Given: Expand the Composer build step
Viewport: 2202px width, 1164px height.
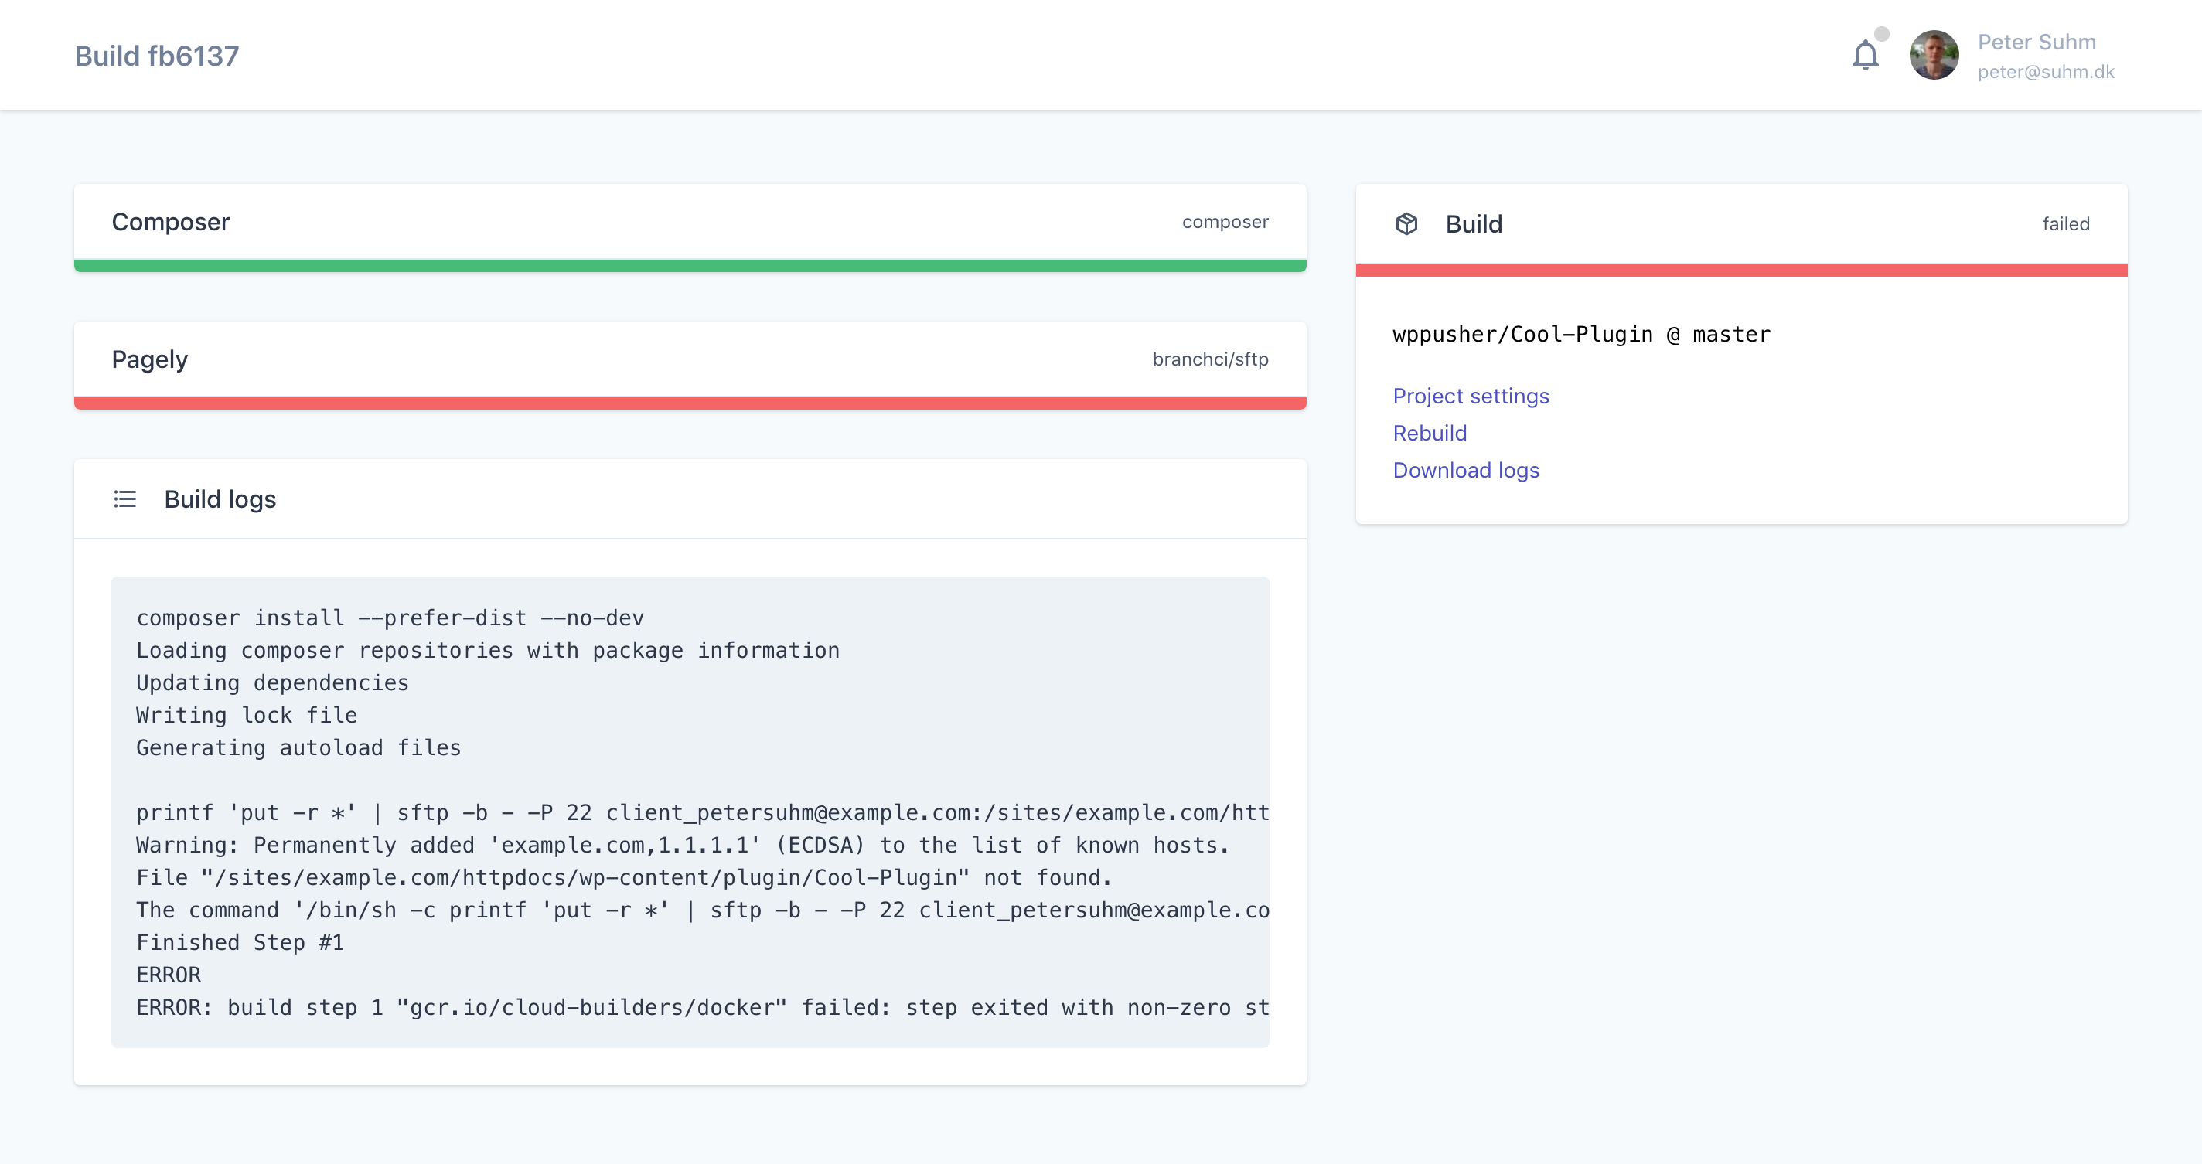Looking at the screenshot, I should [x=690, y=222].
